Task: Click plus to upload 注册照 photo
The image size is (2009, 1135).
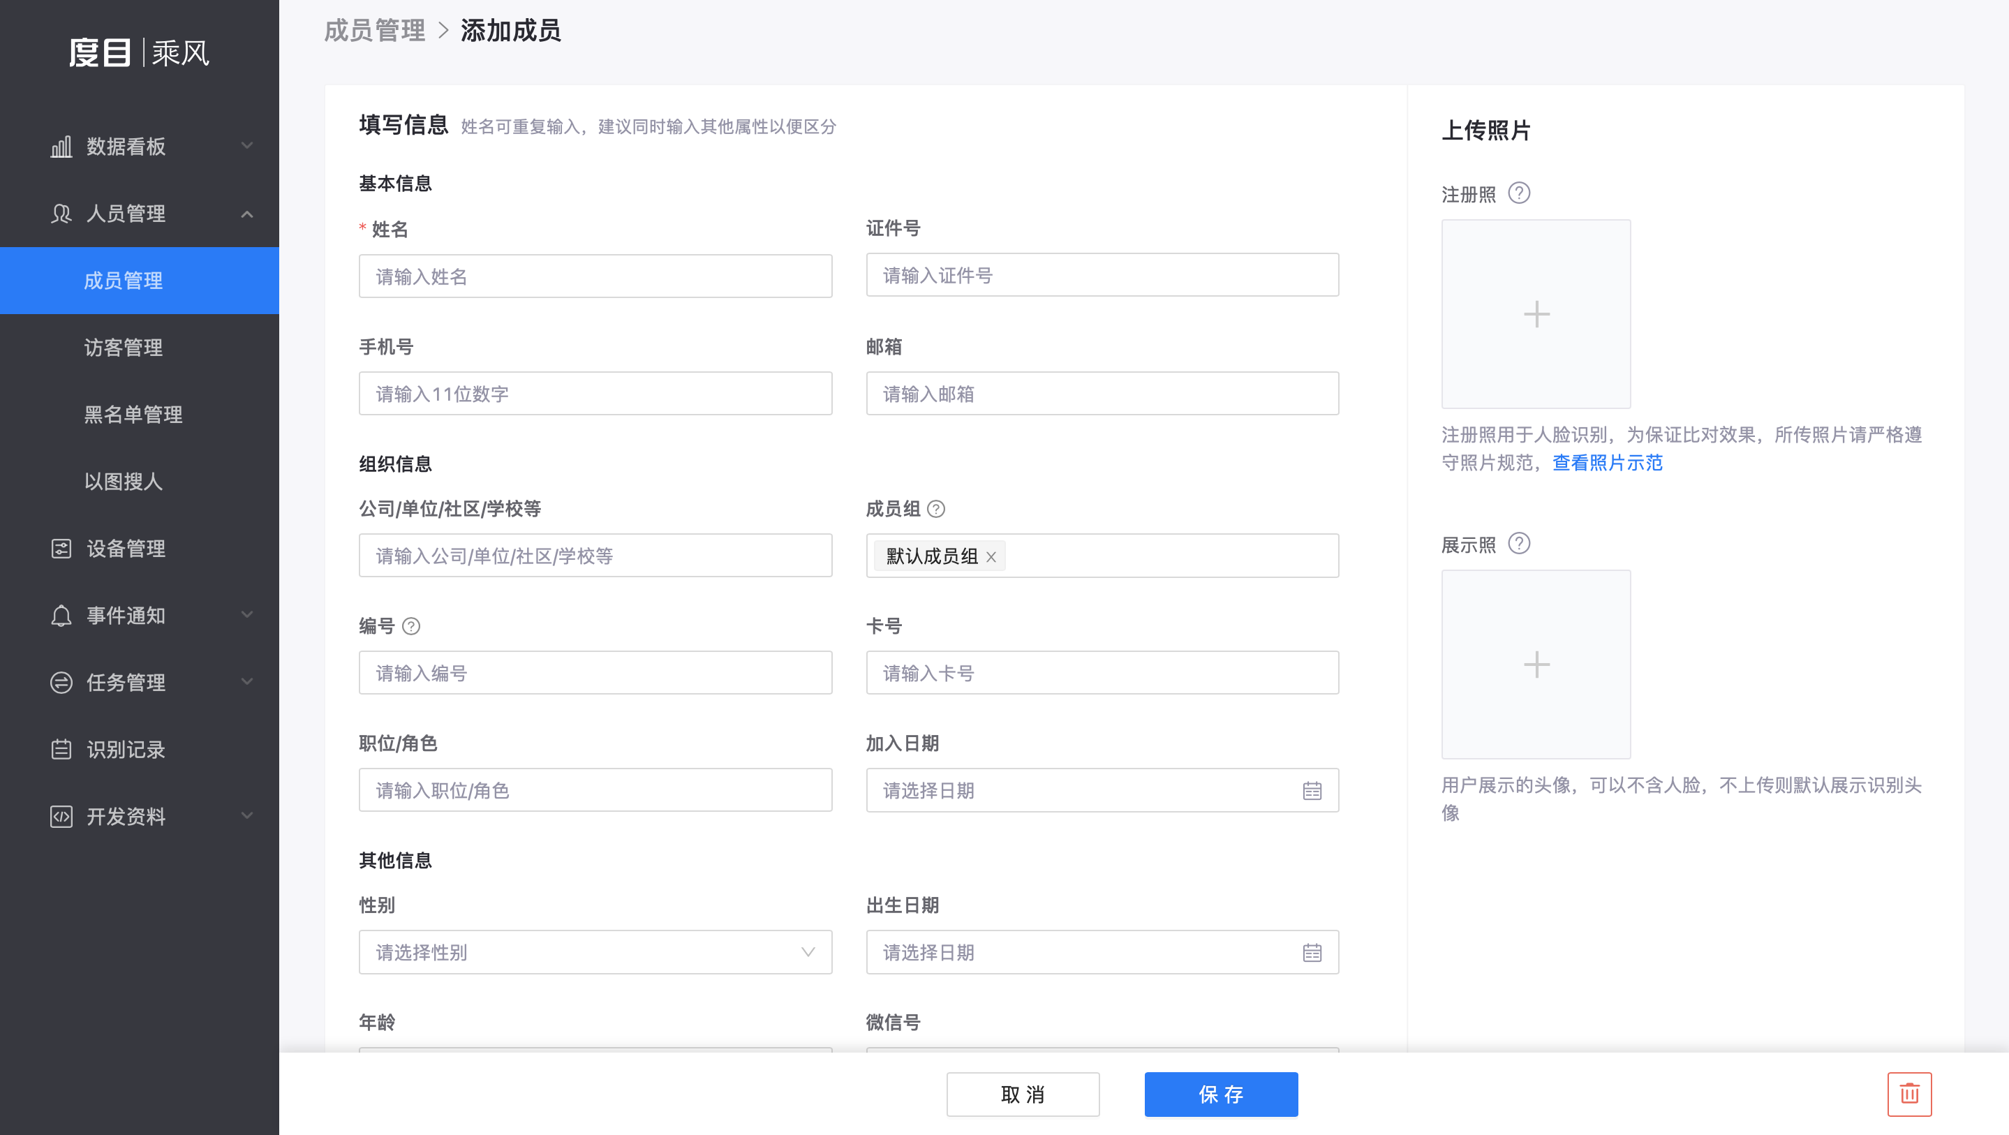Action: 1536,314
